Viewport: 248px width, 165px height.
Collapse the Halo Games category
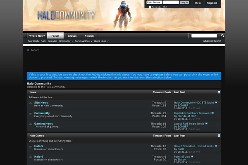219,136
